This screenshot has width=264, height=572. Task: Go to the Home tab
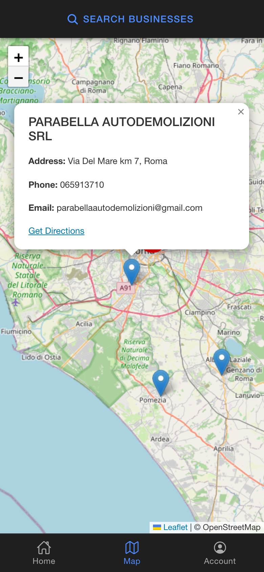pyautogui.click(x=44, y=553)
